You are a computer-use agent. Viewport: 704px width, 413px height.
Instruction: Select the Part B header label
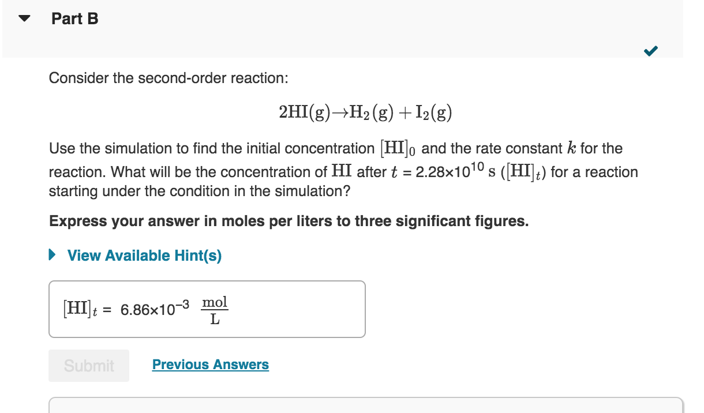point(74,18)
